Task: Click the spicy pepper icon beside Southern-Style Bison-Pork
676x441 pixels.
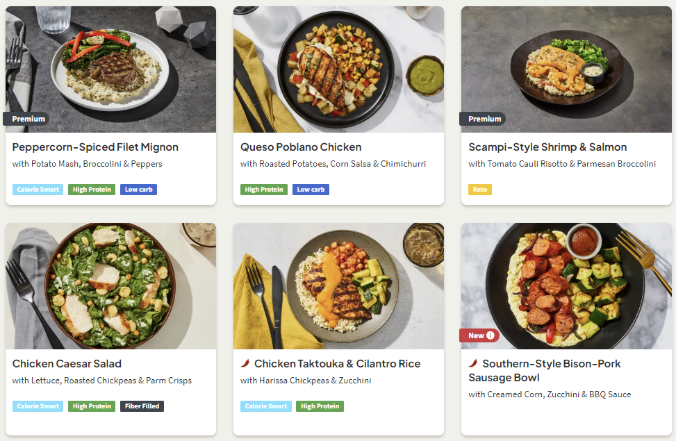Action: click(473, 363)
